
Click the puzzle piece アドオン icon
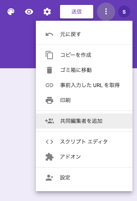tap(49, 157)
